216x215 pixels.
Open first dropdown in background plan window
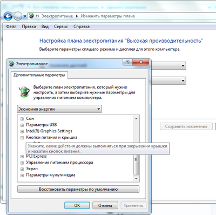(169, 66)
